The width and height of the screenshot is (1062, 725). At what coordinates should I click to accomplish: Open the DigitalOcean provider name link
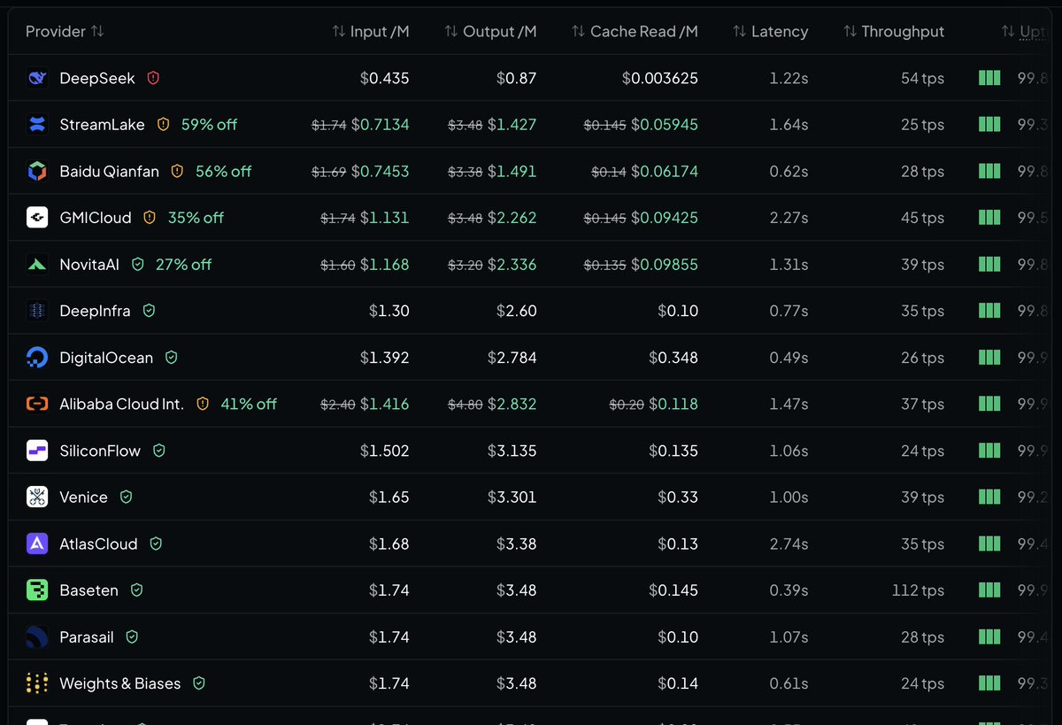106,358
